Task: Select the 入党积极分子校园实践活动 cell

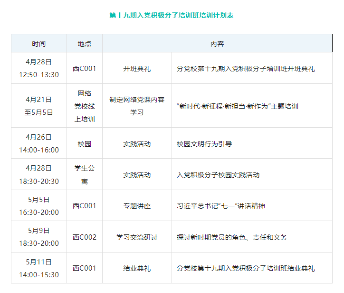Action: tap(218, 175)
